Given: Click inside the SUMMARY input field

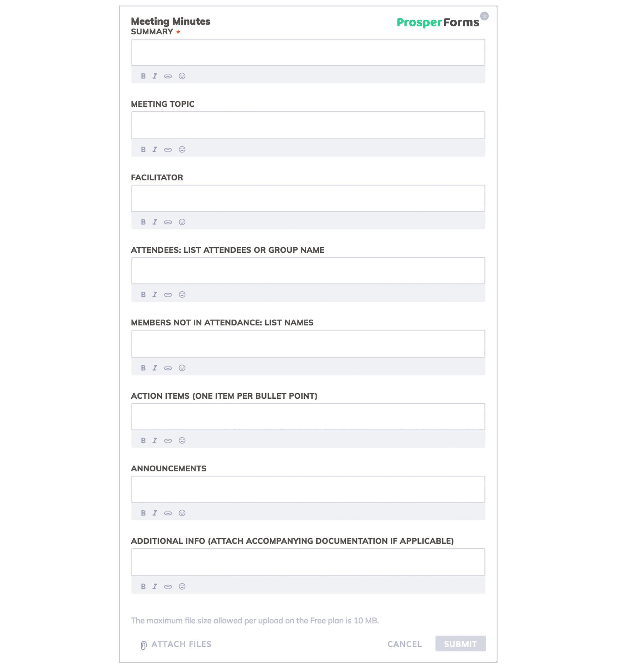Looking at the screenshot, I should click(308, 53).
